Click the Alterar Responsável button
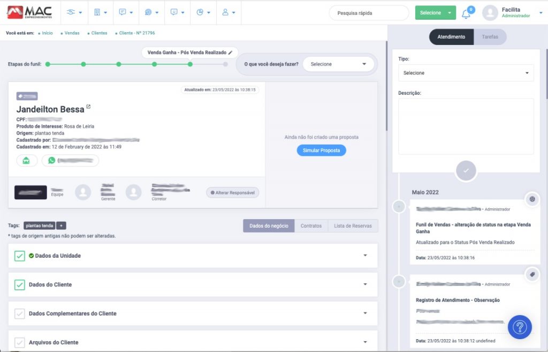Image resolution: width=548 pixels, height=352 pixels. pos(233,192)
